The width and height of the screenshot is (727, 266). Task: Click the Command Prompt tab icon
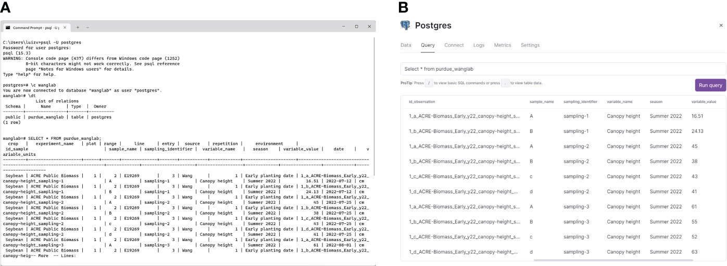[x=8, y=26]
